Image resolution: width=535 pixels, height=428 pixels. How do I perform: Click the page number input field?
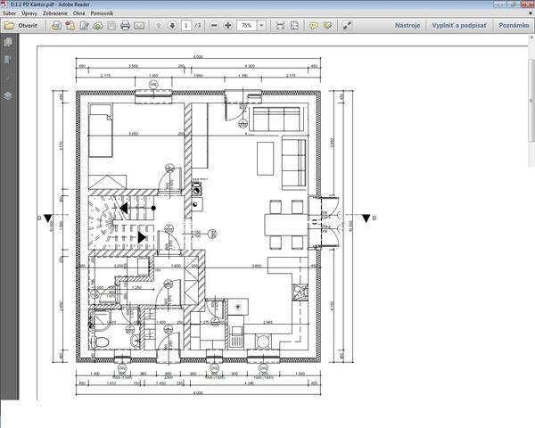pos(185,26)
